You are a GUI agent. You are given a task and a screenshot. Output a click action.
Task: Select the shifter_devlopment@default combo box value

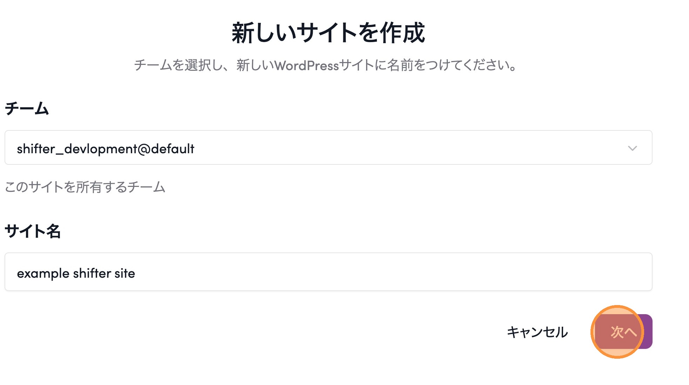(x=106, y=149)
